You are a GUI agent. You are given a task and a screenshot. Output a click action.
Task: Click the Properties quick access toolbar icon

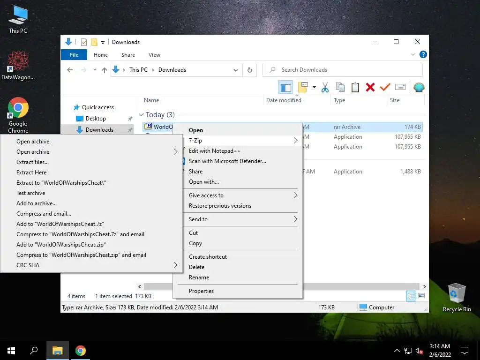point(83,42)
